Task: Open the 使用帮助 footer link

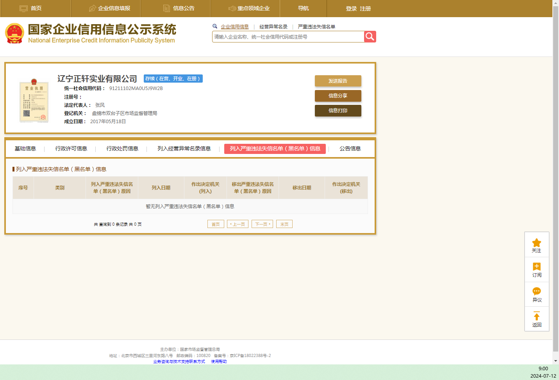Action: pyautogui.click(x=219, y=362)
